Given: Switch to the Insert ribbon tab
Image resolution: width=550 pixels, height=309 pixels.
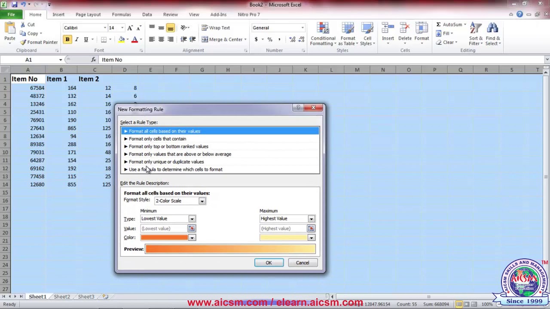Looking at the screenshot, I should 58,15.
